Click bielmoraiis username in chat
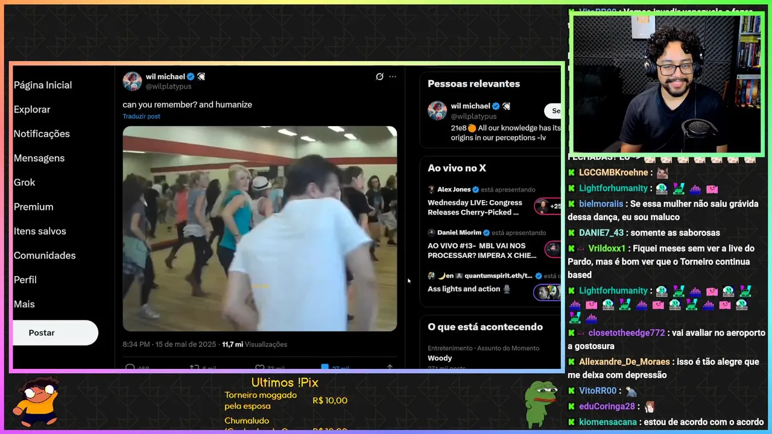 tap(601, 204)
